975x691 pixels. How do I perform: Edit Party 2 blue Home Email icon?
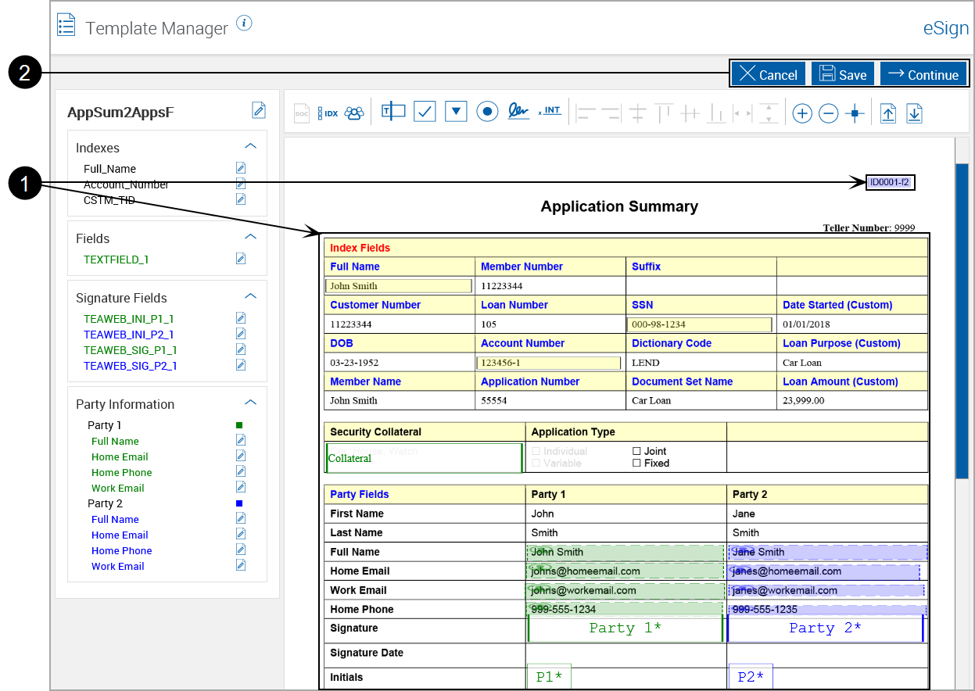pyautogui.click(x=241, y=534)
